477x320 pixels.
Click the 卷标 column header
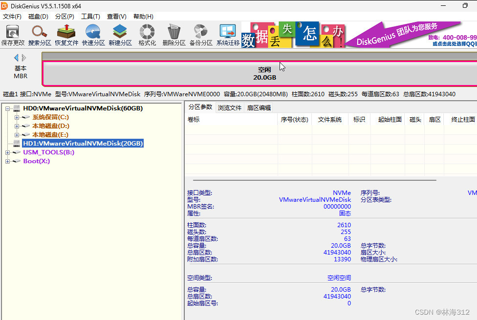231,120
